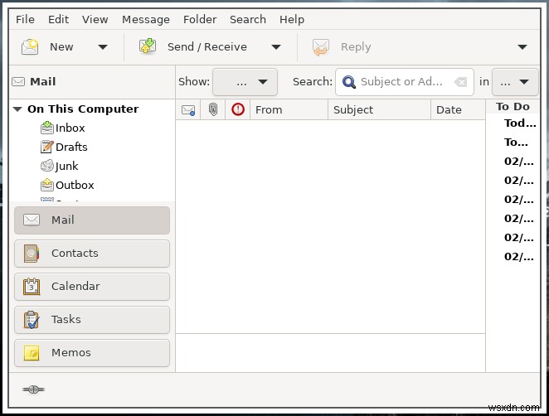Open the View menu
This screenshot has width=549, height=416.
[x=95, y=20]
